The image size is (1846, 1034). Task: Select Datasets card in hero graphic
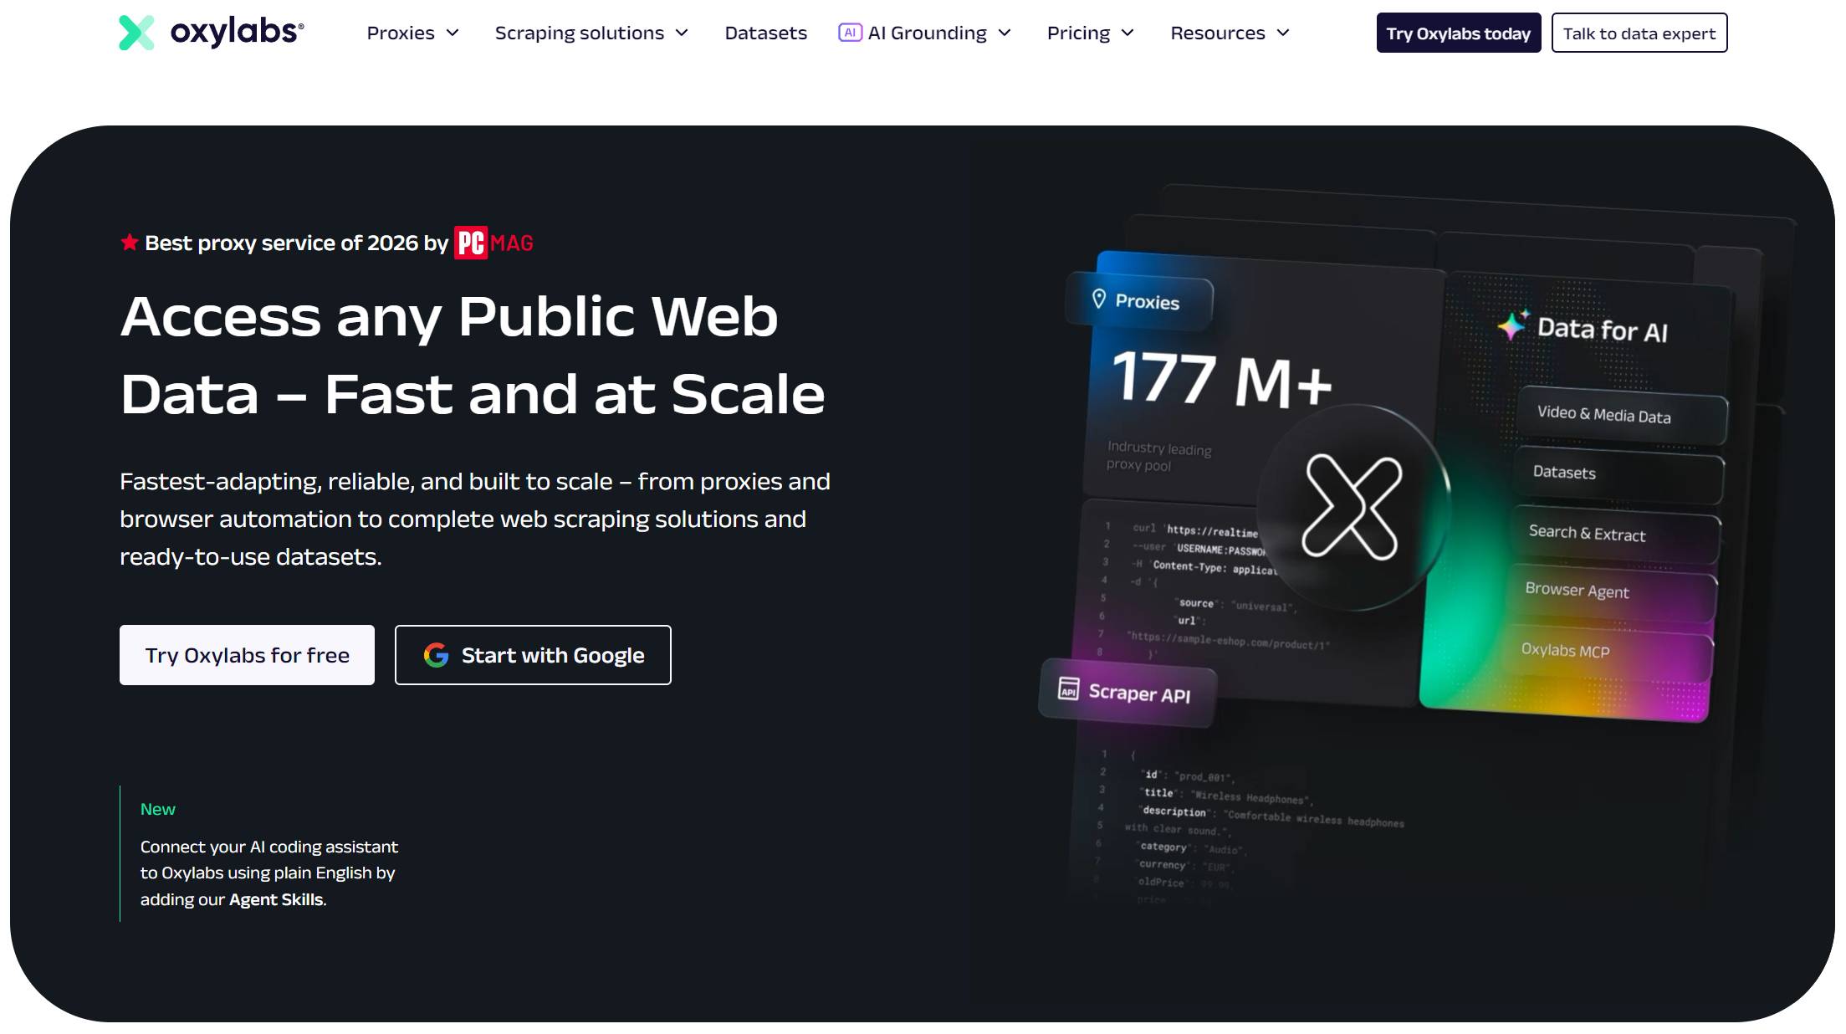(x=1618, y=473)
